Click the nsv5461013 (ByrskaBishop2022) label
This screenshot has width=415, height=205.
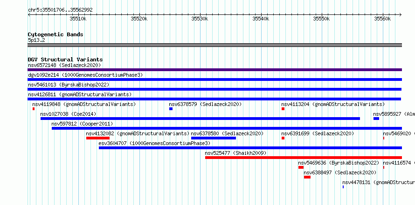tap(69, 85)
